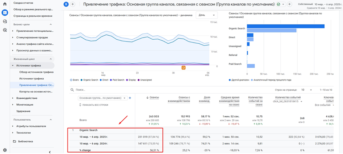Screen dimensions: 343x154
Task: Click the plus icon after report title
Action: point(289,4)
